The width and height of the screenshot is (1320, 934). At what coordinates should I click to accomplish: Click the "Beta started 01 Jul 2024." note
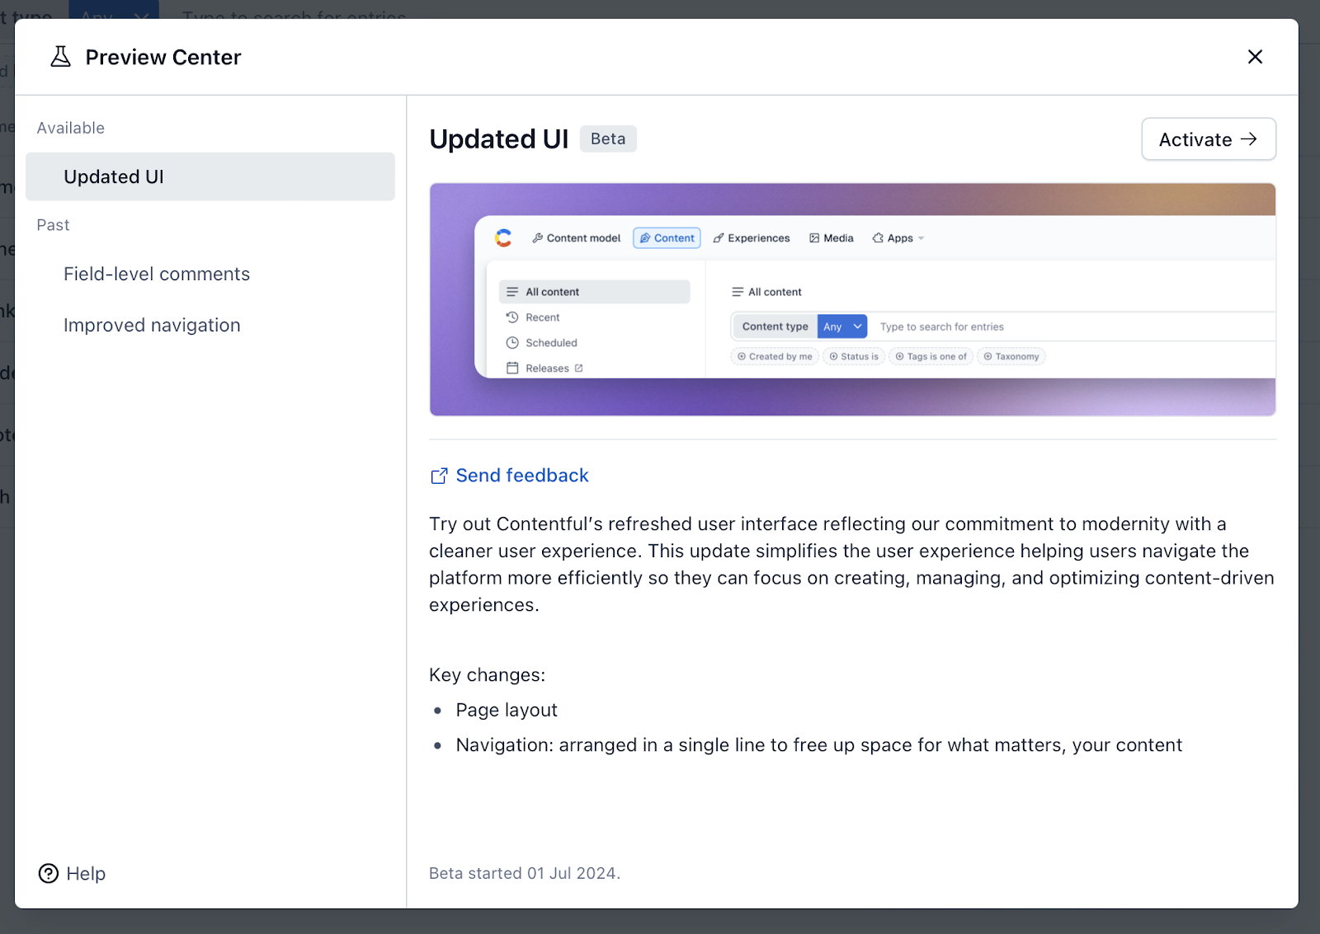[x=525, y=873]
